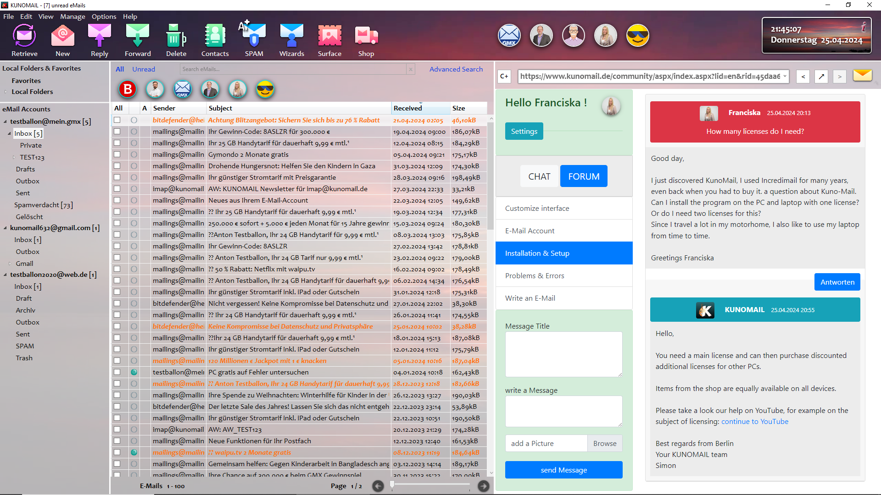
Task: Toggle read marker for waipu.tv 2 Monate gratis
Action: click(134, 452)
